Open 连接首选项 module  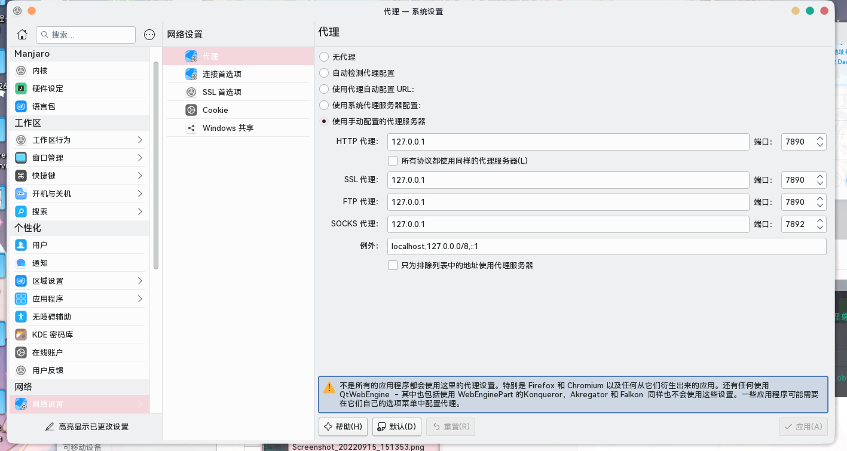238,74
